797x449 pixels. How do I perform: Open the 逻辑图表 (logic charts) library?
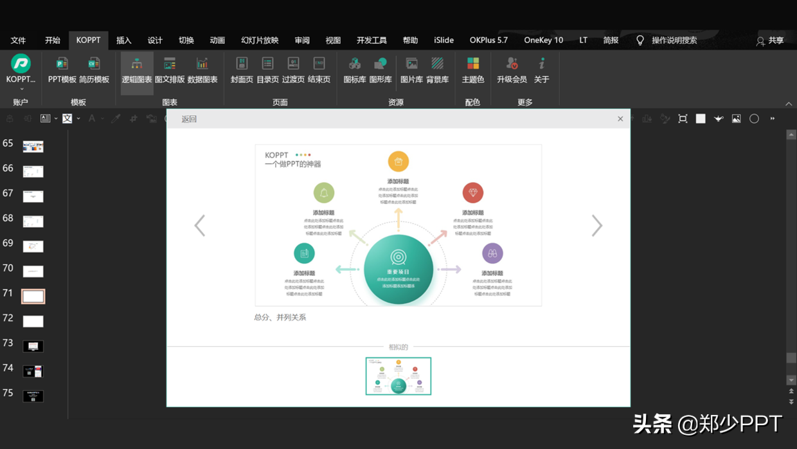click(x=136, y=71)
